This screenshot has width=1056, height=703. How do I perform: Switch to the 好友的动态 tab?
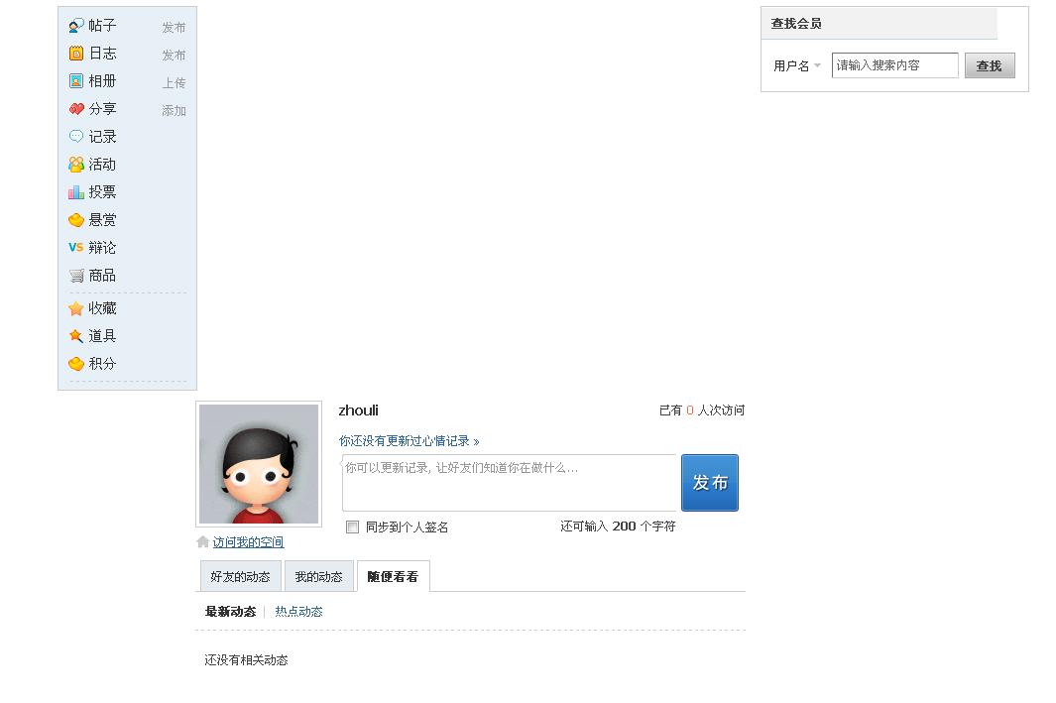click(x=240, y=576)
